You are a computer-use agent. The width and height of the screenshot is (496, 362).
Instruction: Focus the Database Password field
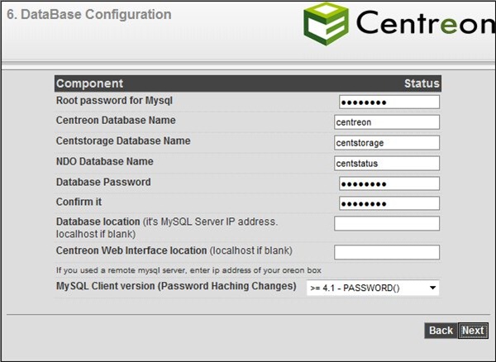(389, 183)
